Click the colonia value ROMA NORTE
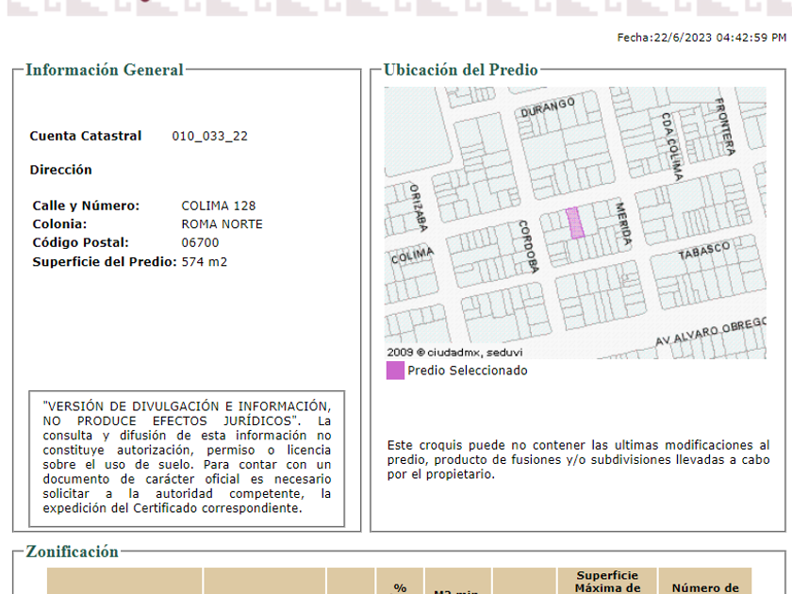792x594 pixels. pyautogui.click(x=222, y=224)
